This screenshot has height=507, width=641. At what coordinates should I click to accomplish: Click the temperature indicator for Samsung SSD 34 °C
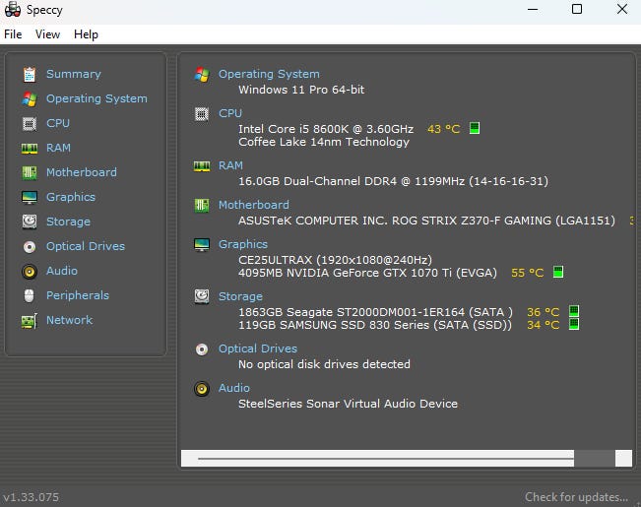574,324
